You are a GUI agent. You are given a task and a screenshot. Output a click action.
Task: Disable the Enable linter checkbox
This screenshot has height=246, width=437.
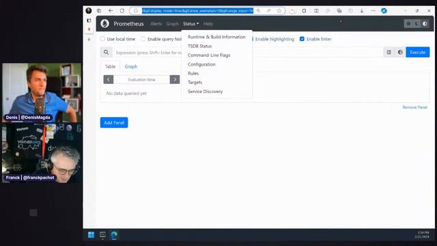pyautogui.click(x=302, y=39)
